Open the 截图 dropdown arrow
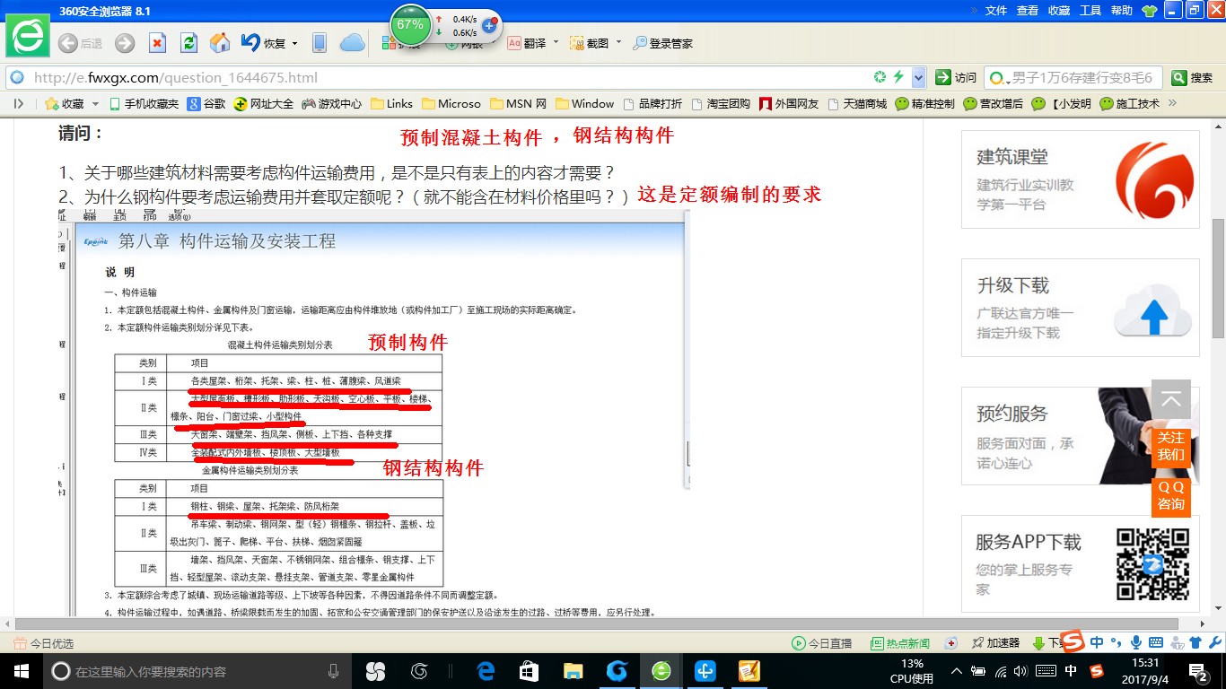Image resolution: width=1226 pixels, height=689 pixels. coord(618,42)
